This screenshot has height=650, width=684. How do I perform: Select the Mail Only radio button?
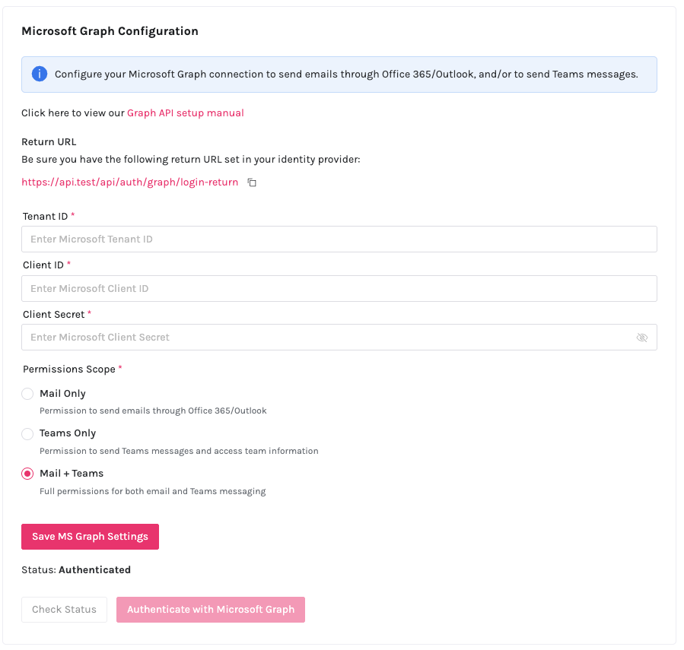pos(27,394)
